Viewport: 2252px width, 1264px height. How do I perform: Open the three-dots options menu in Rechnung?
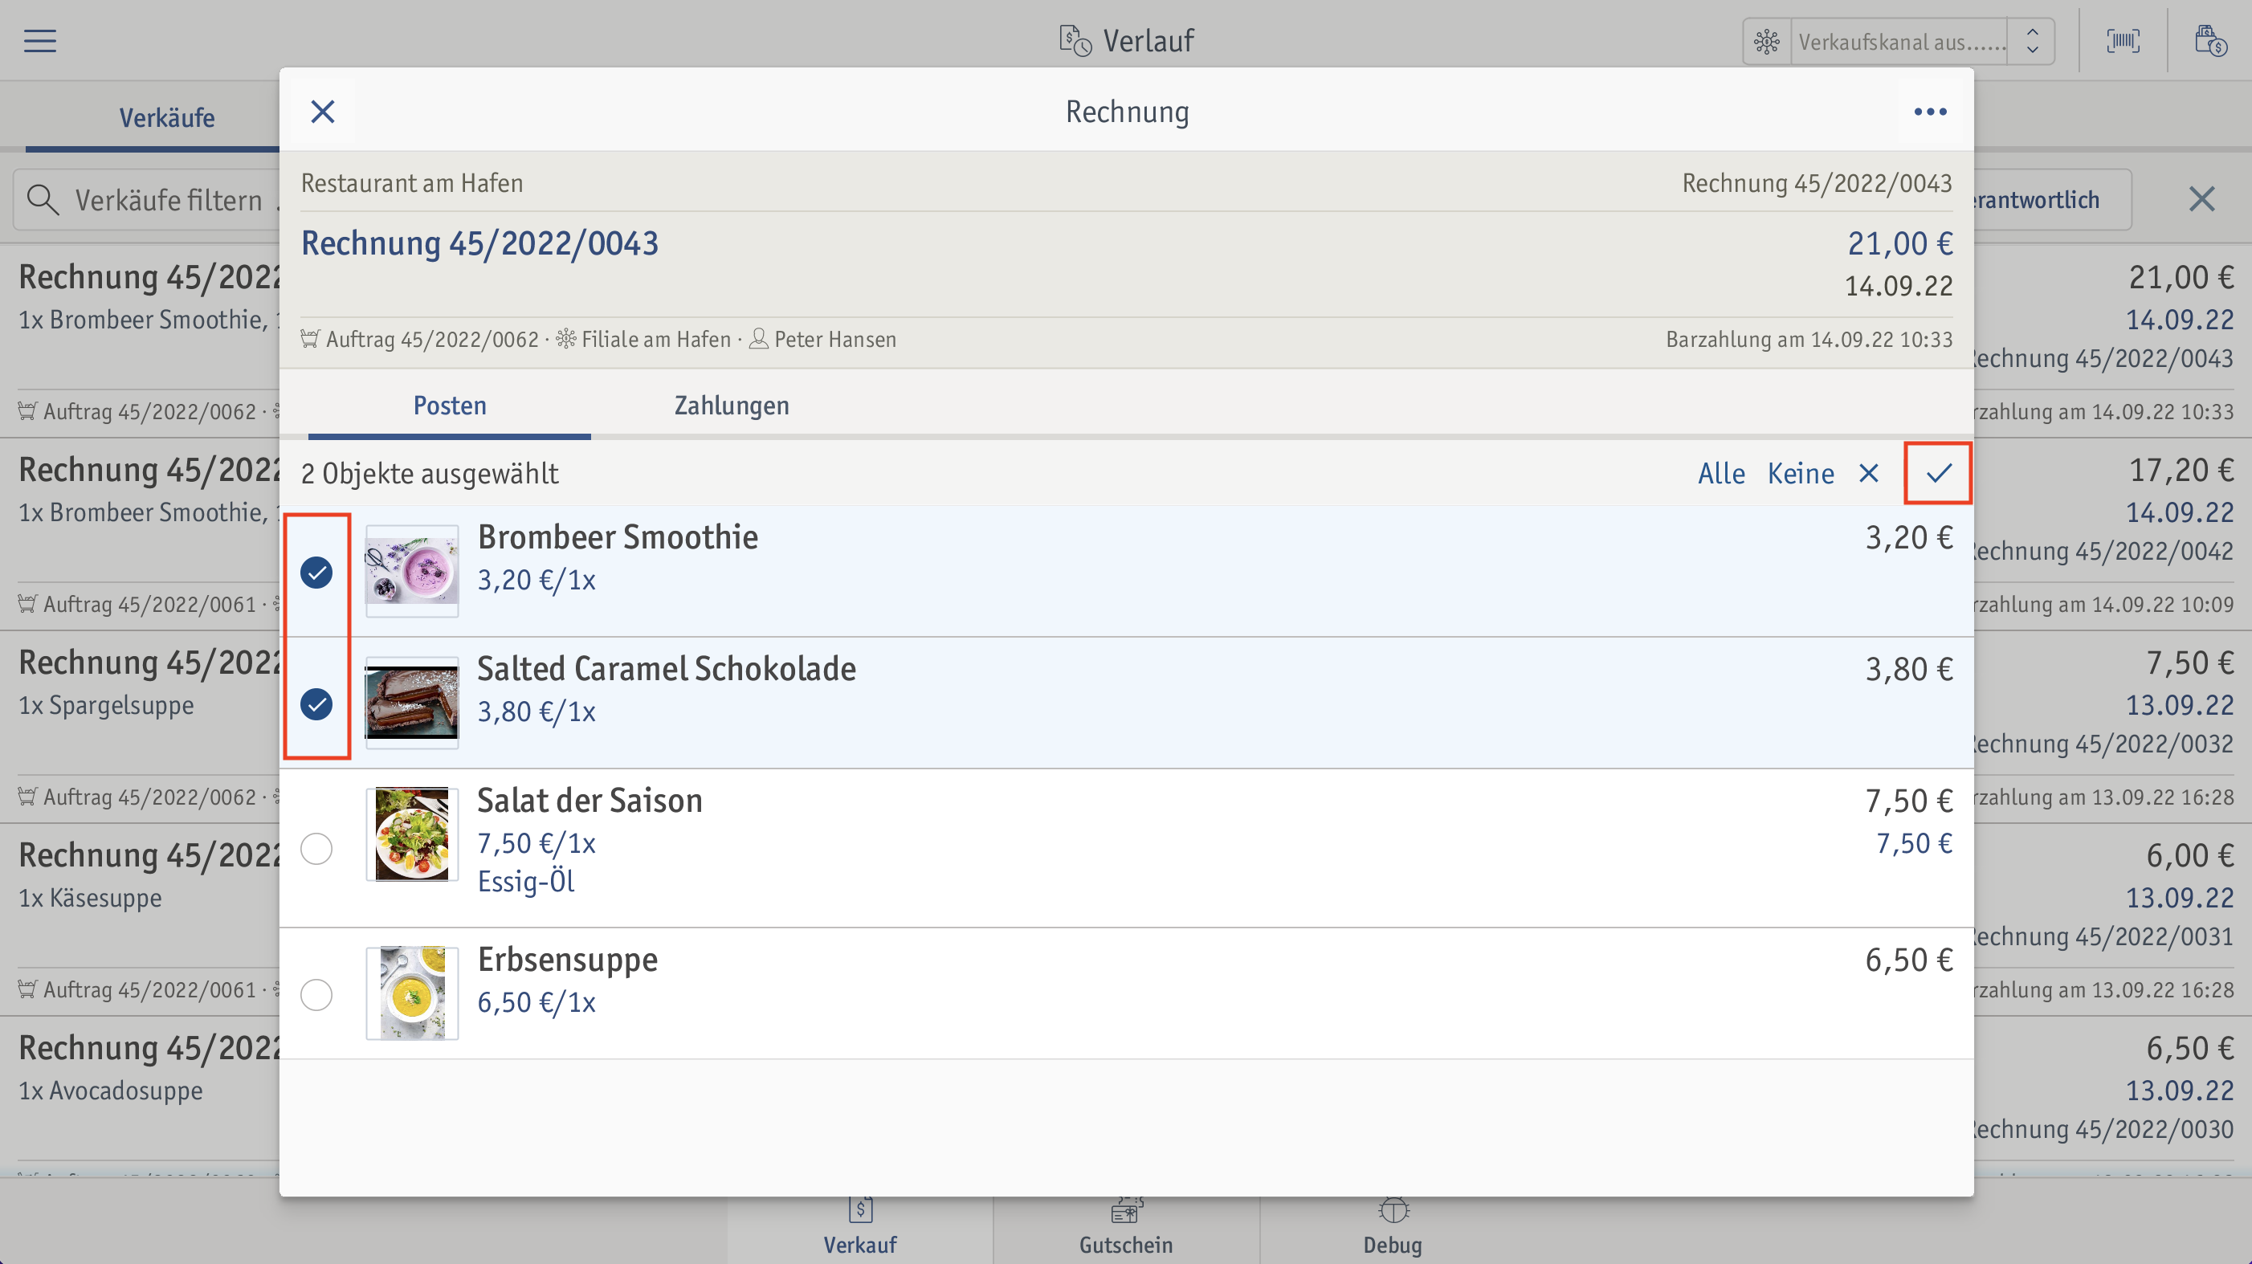point(1930,112)
